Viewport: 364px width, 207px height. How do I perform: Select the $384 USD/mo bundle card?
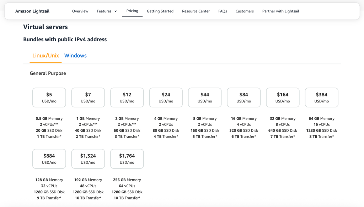[x=321, y=97]
